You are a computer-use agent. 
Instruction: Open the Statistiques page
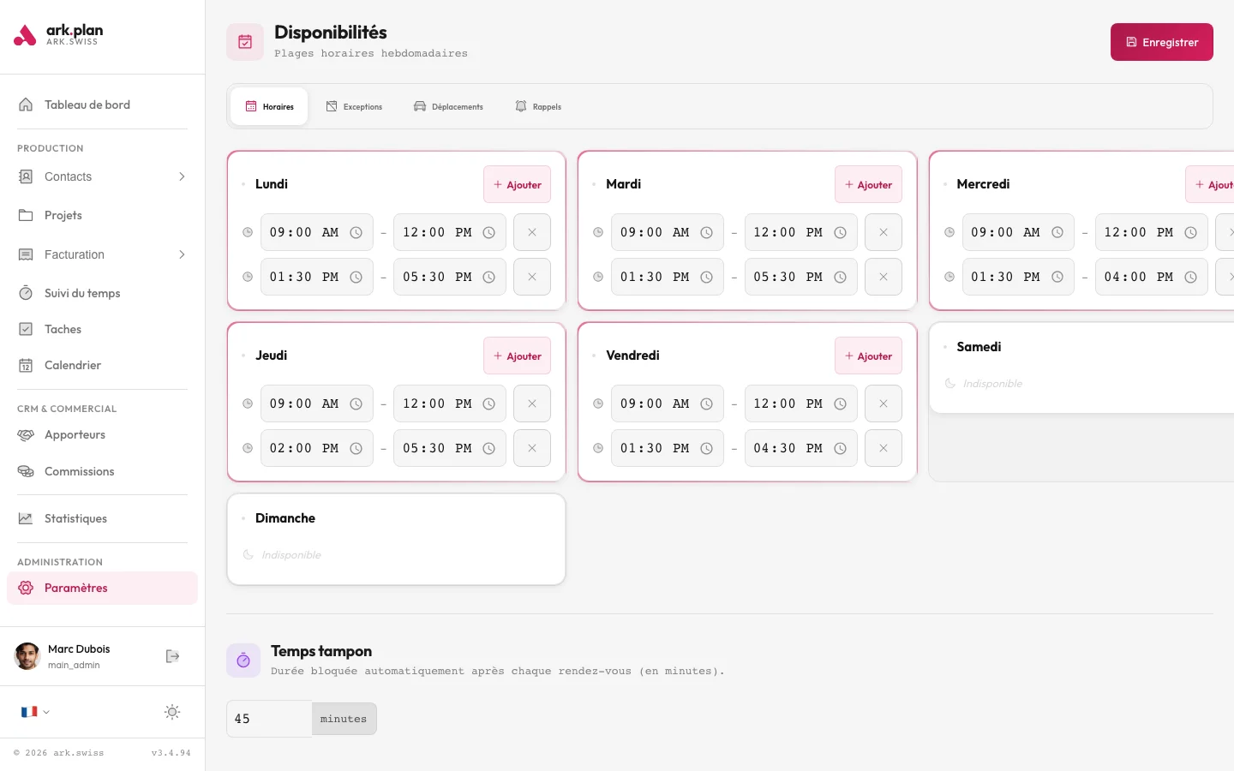[75, 518]
